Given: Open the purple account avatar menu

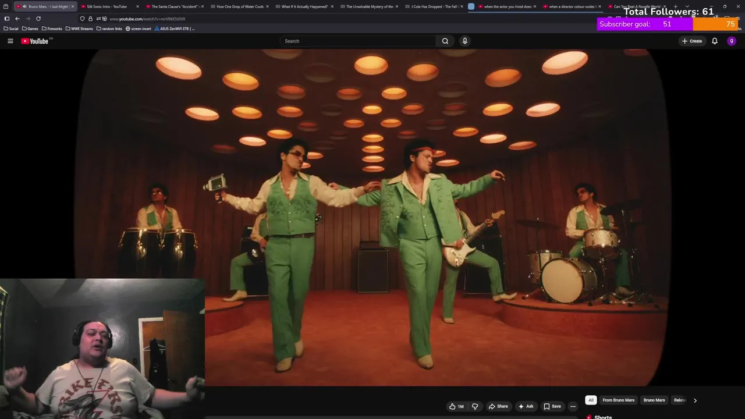Looking at the screenshot, I should (732, 41).
